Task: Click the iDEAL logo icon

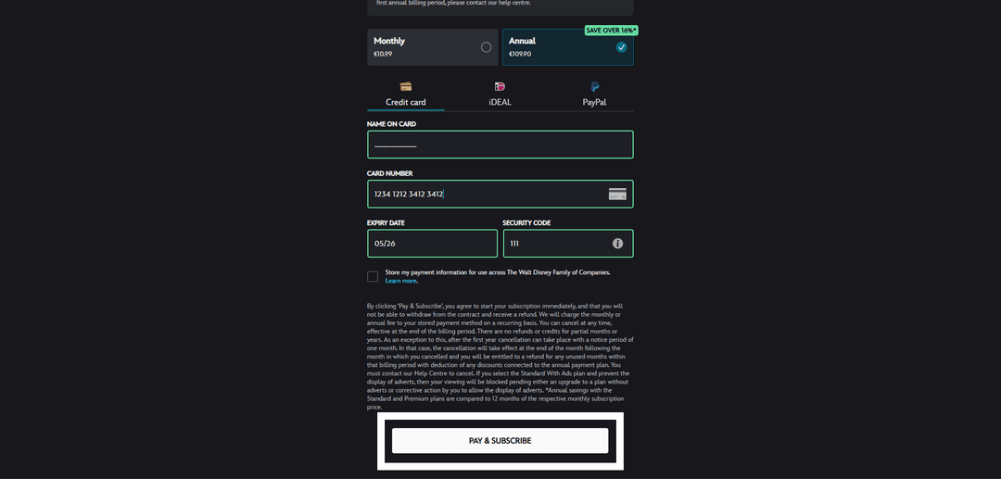Action: pyautogui.click(x=500, y=87)
